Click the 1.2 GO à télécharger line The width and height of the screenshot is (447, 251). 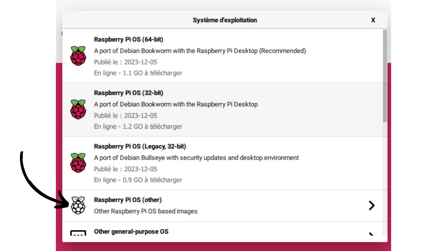pyautogui.click(x=138, y=127)
